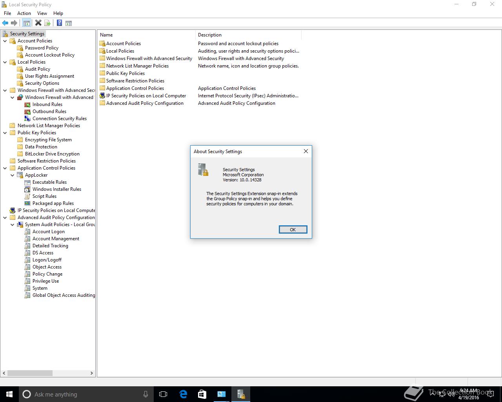Open Microsoft Edge from the taskbar
The height and width of the screenshot is (402, 502).
[x=183, y=394]
